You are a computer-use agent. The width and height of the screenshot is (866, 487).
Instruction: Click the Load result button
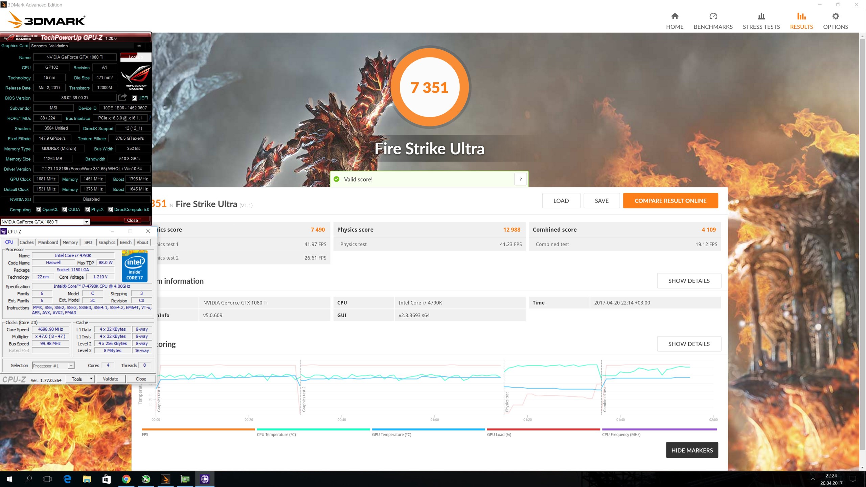click(x=561, y=201)
